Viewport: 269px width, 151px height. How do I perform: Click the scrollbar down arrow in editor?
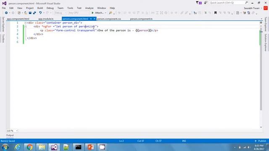(x=261, y=127)
